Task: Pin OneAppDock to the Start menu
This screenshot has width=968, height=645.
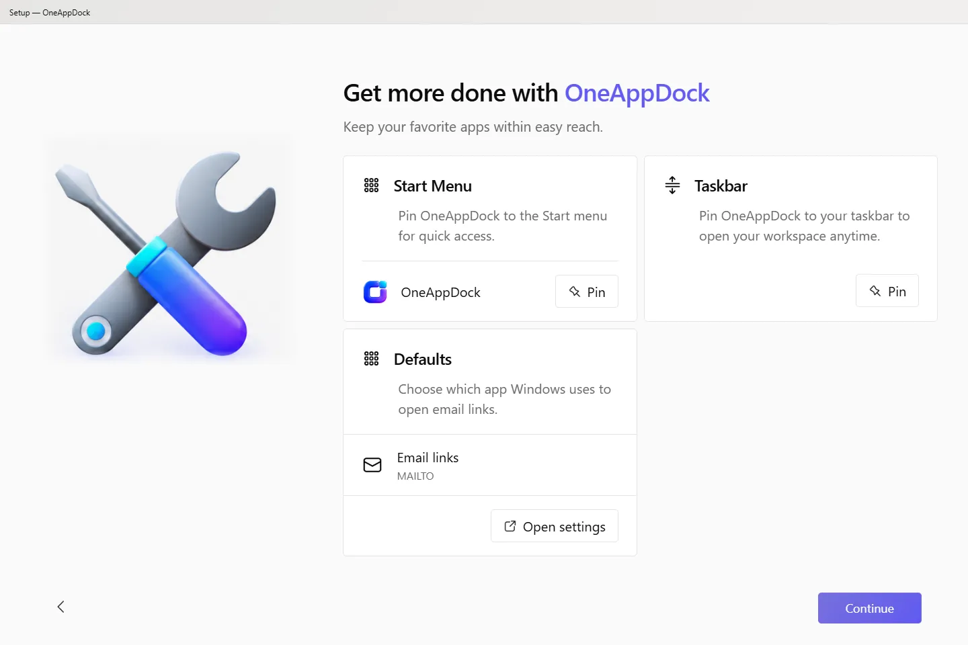Action: click(587, 292)
